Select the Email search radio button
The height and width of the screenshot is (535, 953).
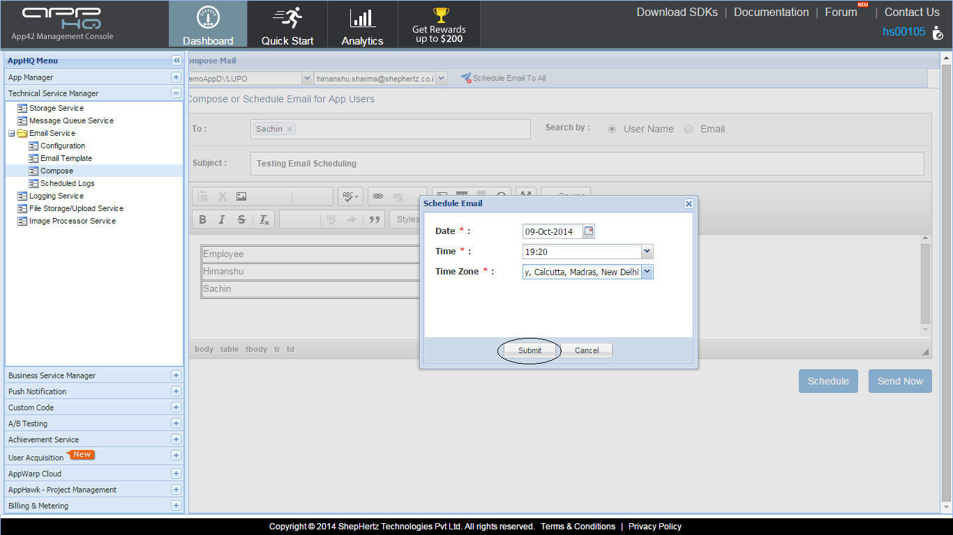[x=689, y=129]
